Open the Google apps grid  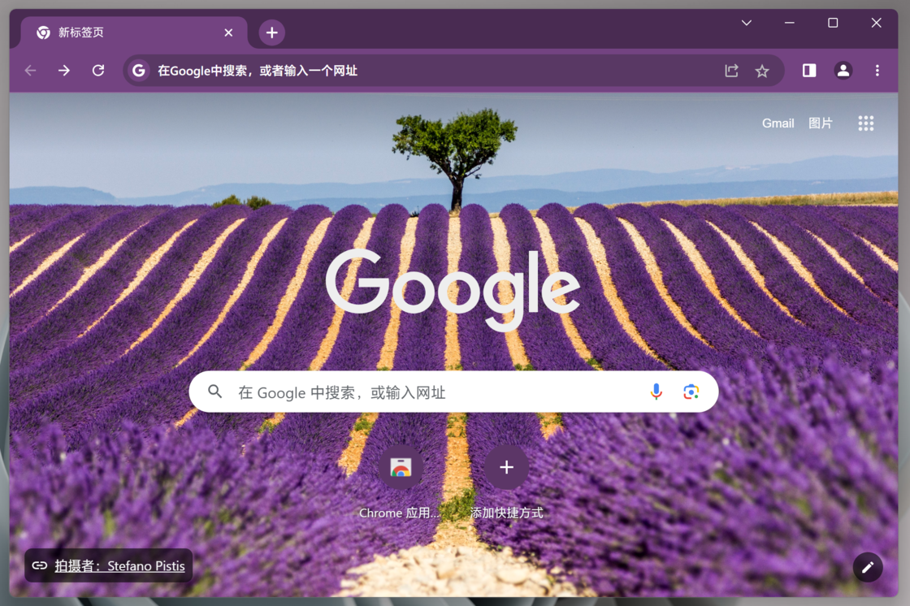point(866,123)
